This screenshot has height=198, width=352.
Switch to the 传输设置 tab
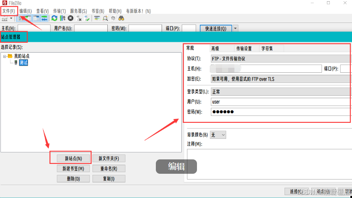246,48
